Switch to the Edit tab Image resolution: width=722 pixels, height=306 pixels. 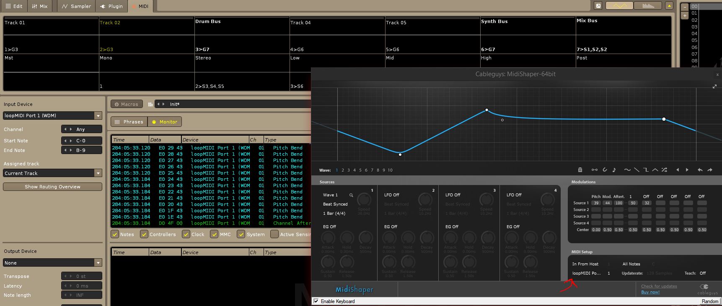[x=14, y=6]
